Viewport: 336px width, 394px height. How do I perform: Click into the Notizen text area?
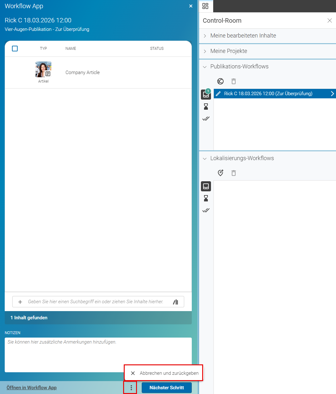(98, 355)
